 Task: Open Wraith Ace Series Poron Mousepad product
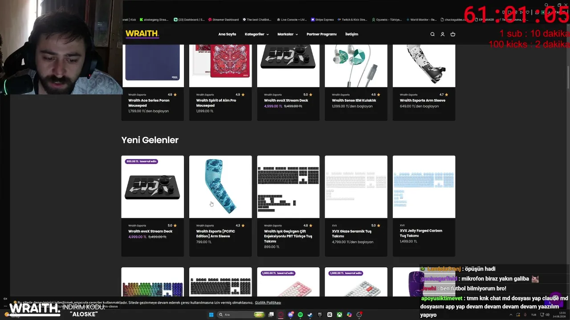tap(149, 103)
